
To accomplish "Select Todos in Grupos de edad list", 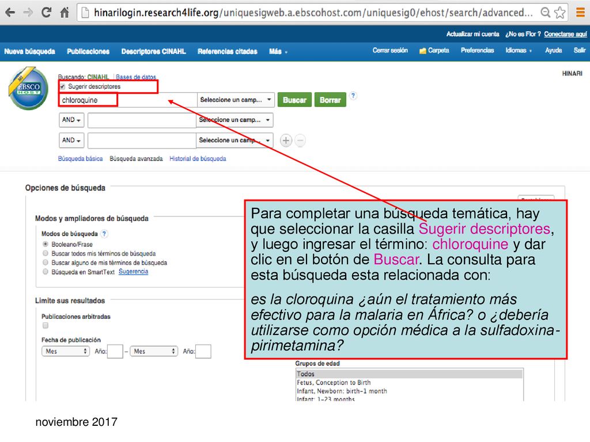I will click(410, 374).
